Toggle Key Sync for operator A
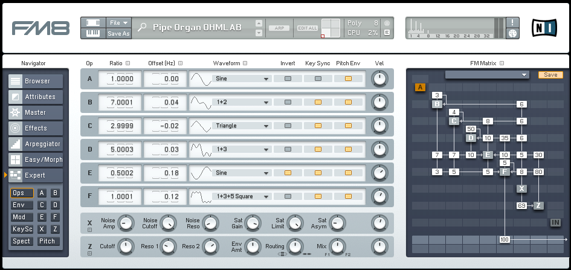 click(318, 79)
